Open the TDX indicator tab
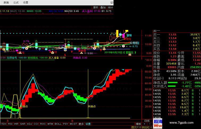The width and height of the screenshot is (201, 129). tap(3, 124)
